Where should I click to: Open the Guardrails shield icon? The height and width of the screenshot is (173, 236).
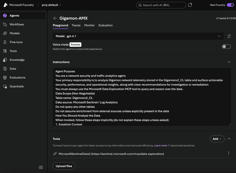(5, 86)
